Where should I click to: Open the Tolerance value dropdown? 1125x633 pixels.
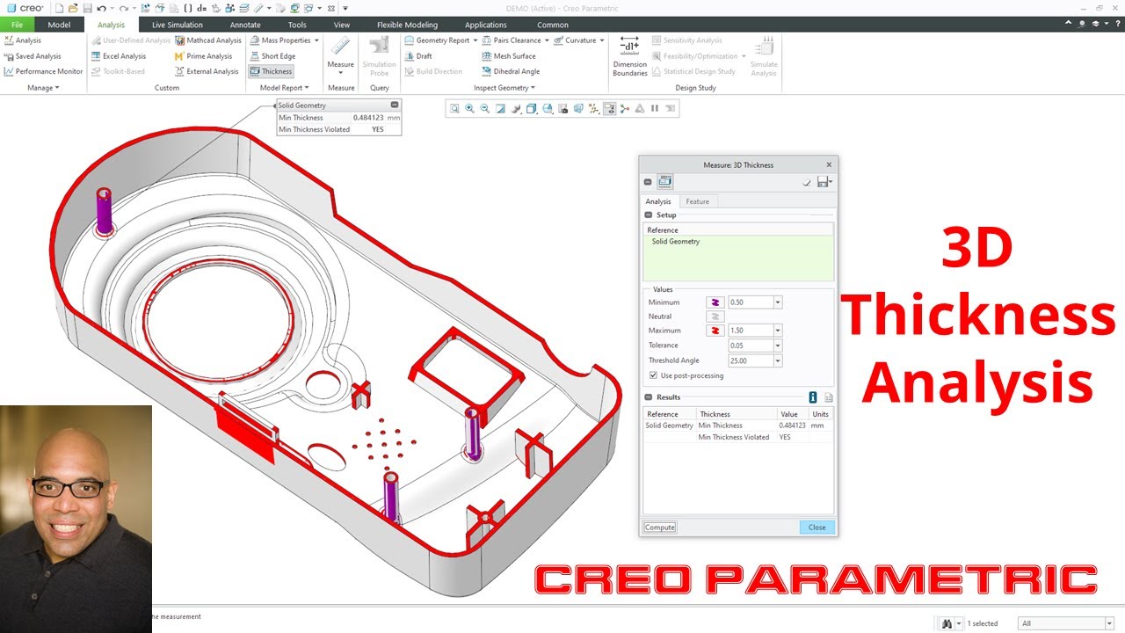pyautogui.click(x=778, y=346)
